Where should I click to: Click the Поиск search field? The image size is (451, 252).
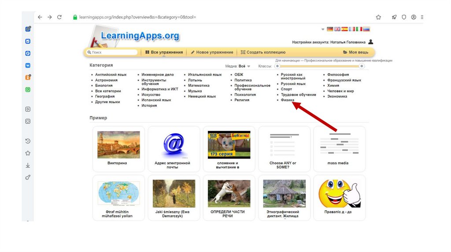(x=112, y=53)
